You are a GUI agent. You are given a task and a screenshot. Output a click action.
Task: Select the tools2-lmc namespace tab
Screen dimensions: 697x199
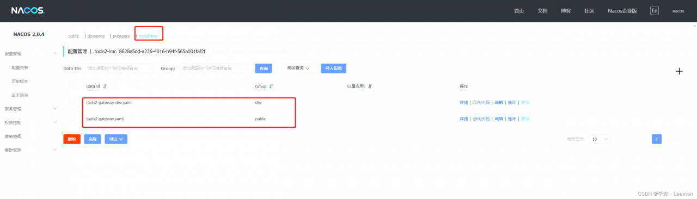pos(148,36)
